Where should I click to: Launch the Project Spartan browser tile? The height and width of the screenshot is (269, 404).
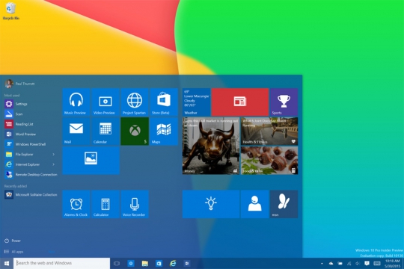(135, 102)
